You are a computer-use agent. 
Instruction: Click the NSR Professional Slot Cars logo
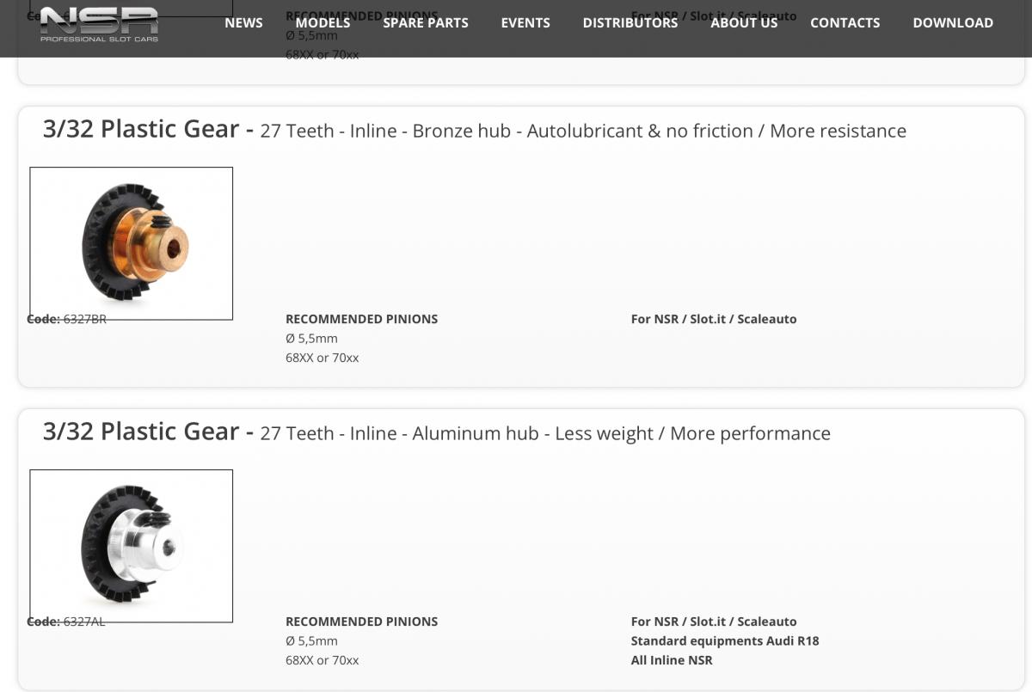pos(99,23)
